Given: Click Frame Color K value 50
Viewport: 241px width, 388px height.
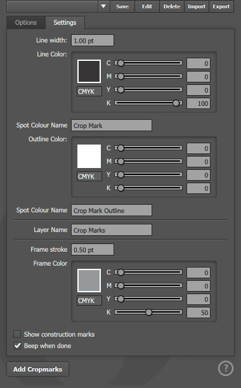Looking at the screenshot, I should tap(199, 313).
